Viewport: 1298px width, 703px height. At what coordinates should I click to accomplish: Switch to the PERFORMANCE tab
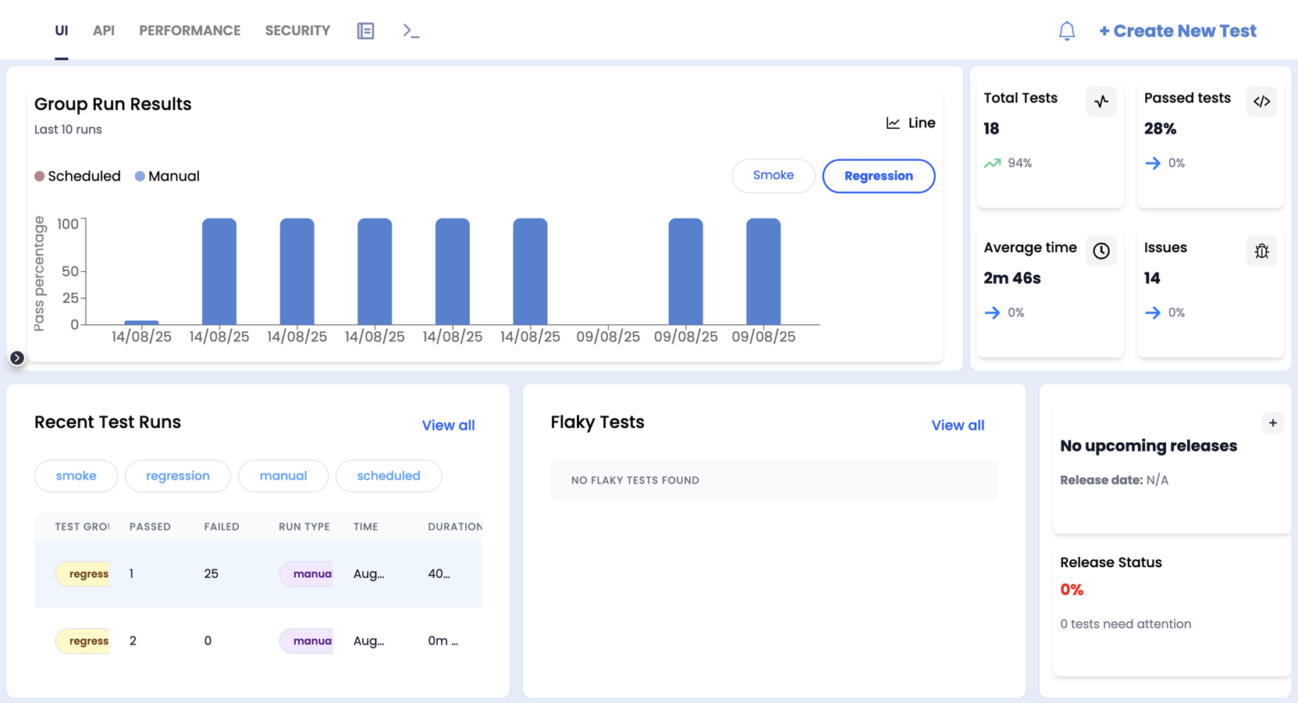tap(190, 30)
